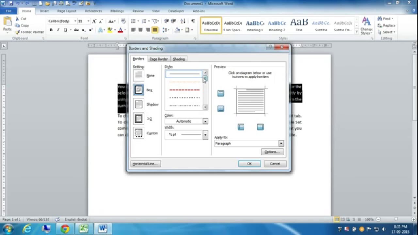The width and height of the screenshot is (418, 235).
Task: Click Format Painter
Action: tap(29, 32)
